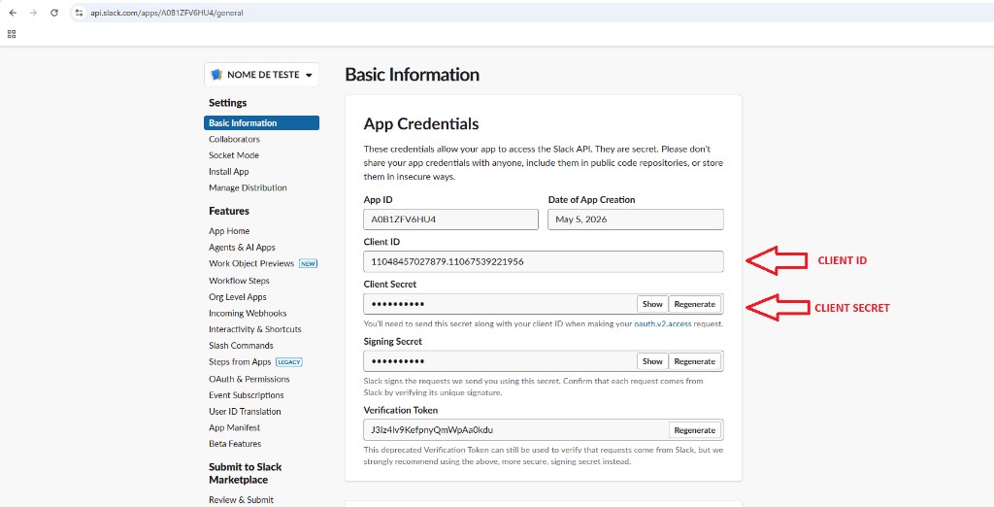Click the Signing Secret label

click(393, 341)
